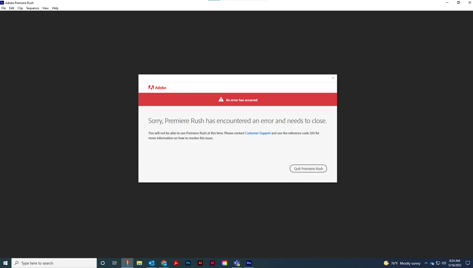Close the Adobe error dialog
Viewport: 473px width, 268px height.
click(x=333, y=78)
